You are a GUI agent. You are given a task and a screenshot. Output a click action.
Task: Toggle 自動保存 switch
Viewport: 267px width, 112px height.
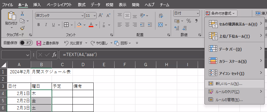pos(26,43)
